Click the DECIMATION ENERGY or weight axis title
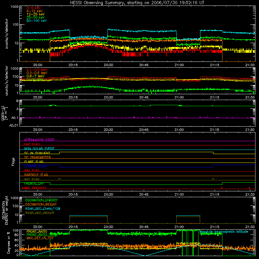The width and height of the screenshot is (259, 259). coord(5,210)
